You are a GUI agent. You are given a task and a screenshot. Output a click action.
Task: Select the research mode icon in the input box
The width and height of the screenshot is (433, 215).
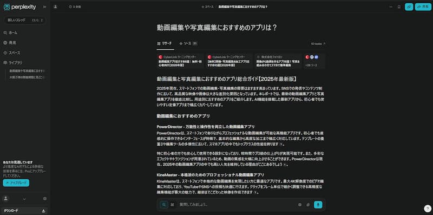click(x=172, y=205)
